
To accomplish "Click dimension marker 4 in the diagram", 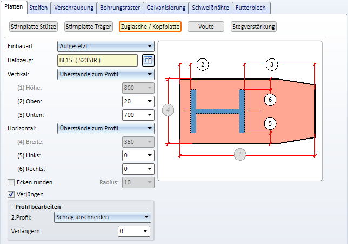I will 169,110.
